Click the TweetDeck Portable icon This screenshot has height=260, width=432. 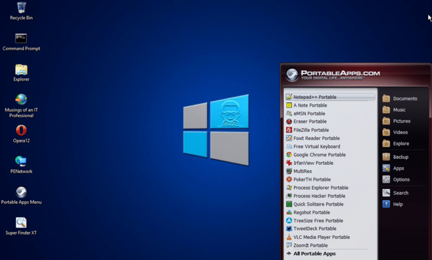289,228
